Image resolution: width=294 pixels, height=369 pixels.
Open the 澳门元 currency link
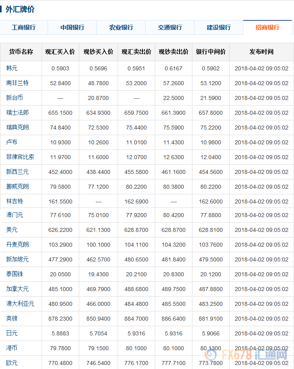pos(14,215)
